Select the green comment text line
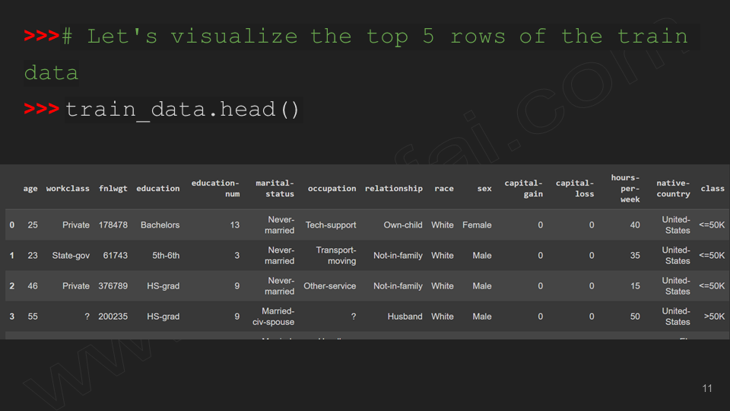The height and width of the screenshot is (411, 730). [x=357, y=55]
